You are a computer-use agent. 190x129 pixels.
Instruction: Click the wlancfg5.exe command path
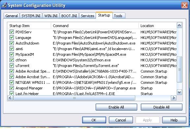(x=95, y=82)
